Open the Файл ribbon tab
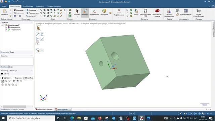The height and width of the screenshot is (121, 215). pyautogui.click(x=4, y=6)
